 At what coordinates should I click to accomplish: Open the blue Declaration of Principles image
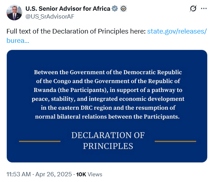pos(107,106)
